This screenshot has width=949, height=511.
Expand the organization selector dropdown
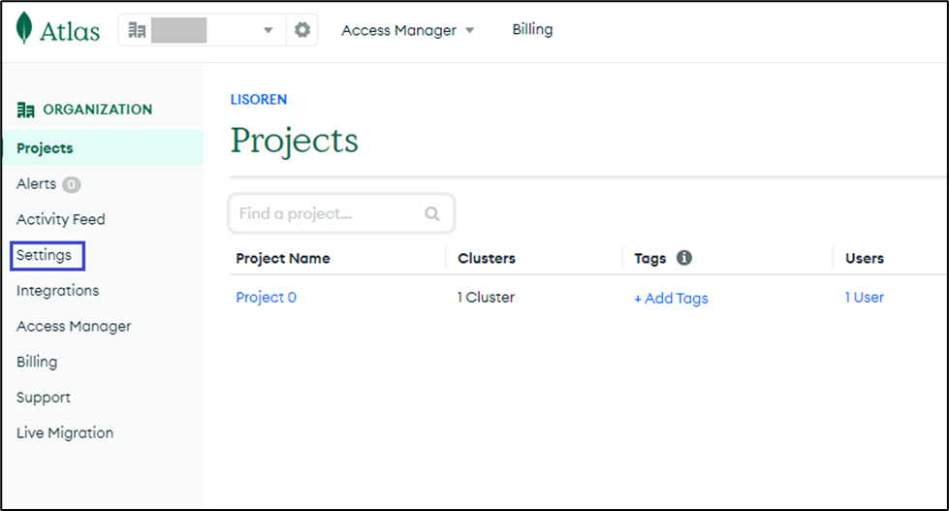tap(269, 31)
